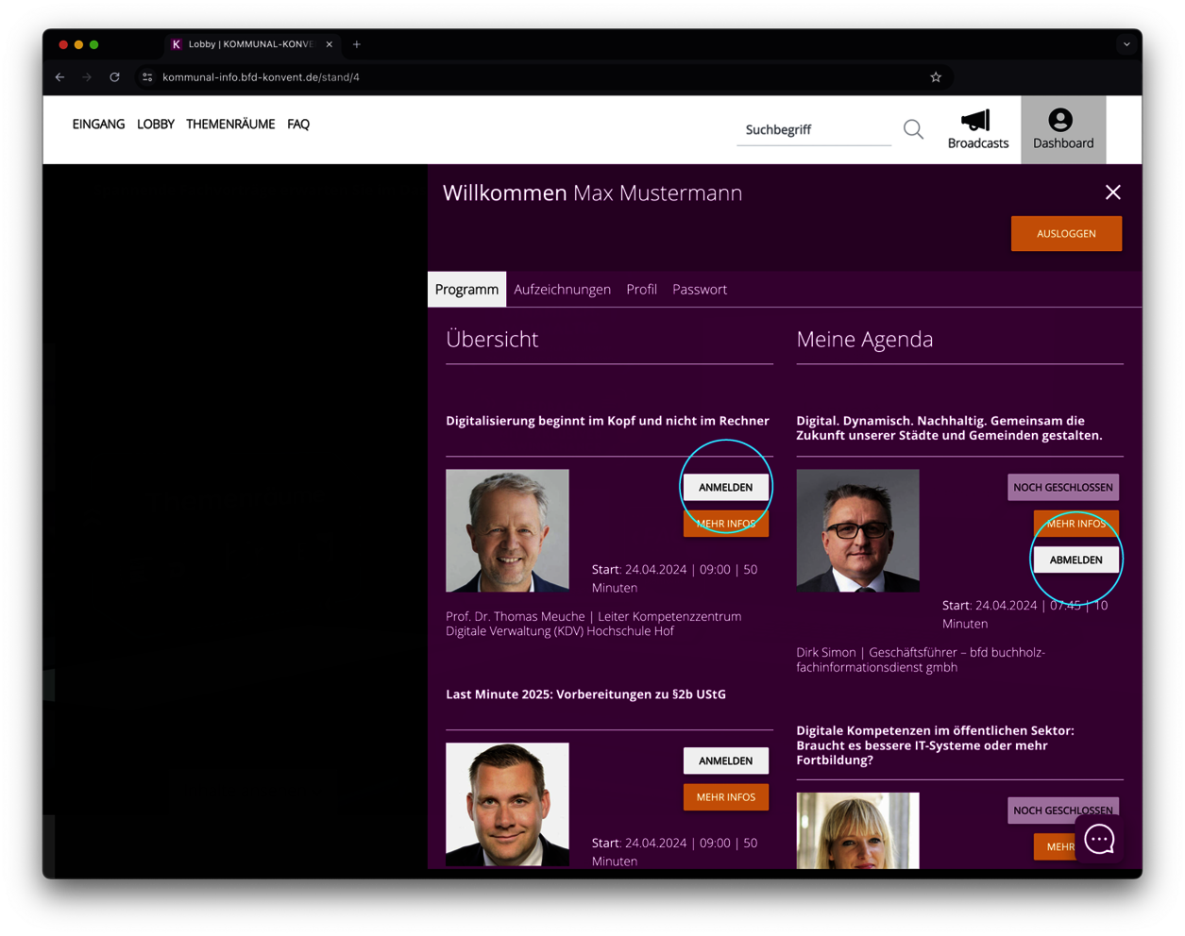The image size is (1185, 936).
Task: Click ANMELDEN for Last Minute 2025 session
Action: click(725, 761)
